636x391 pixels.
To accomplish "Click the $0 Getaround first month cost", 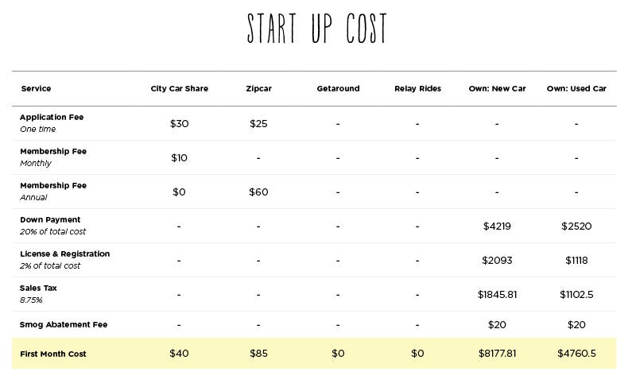I will click(x=339, y=354).
